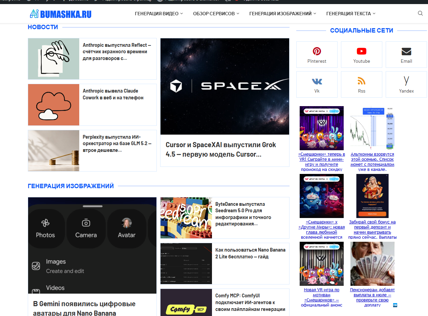Click the Claude Cowork cloud thumbnail
The image size is (428, 316).
[53, 105]
